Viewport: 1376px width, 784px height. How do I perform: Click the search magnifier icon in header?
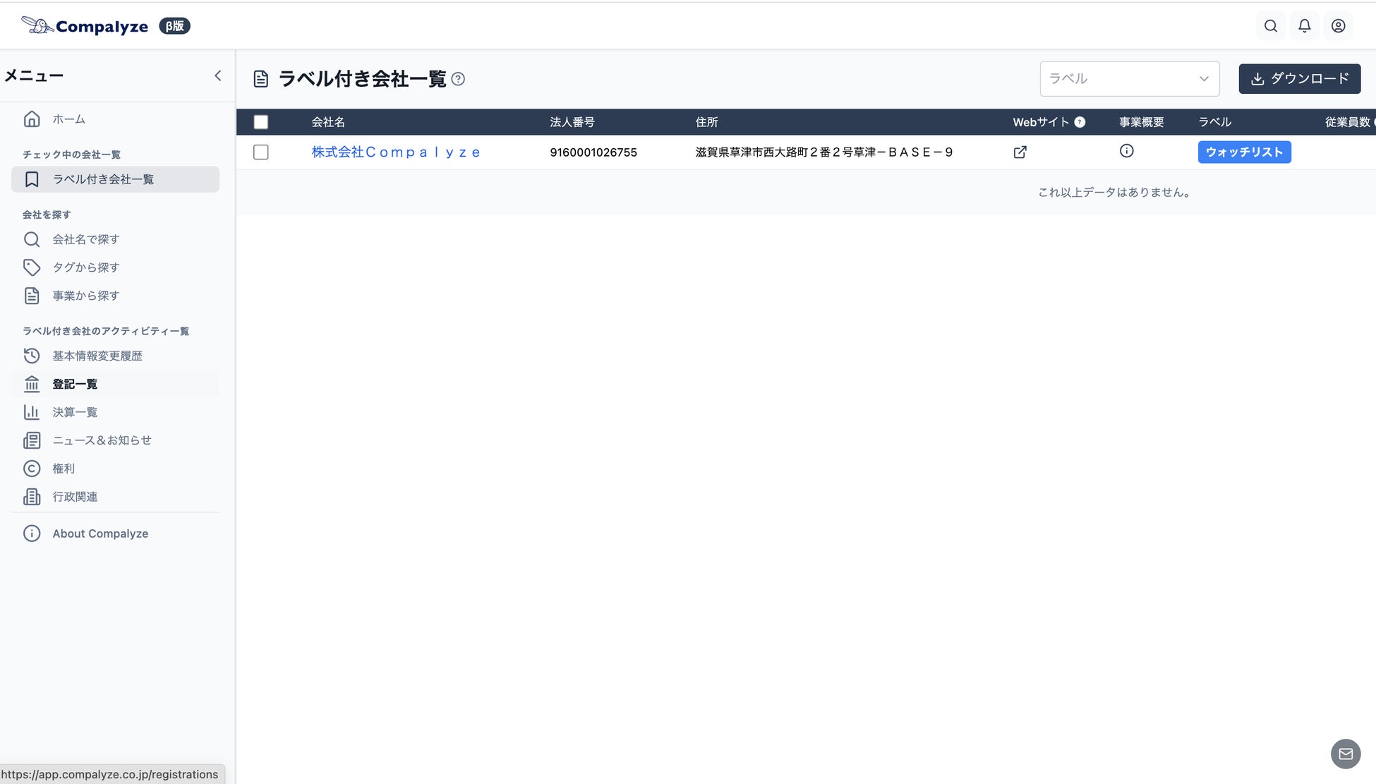(1270, 26)
